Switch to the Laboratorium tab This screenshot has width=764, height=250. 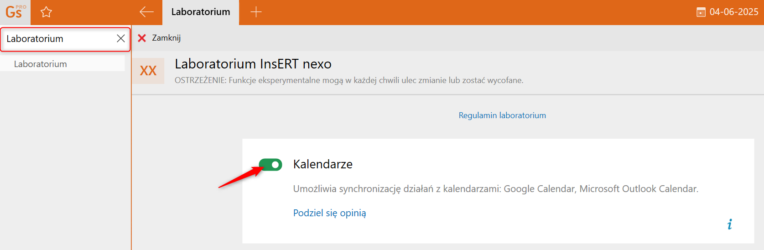201,12
